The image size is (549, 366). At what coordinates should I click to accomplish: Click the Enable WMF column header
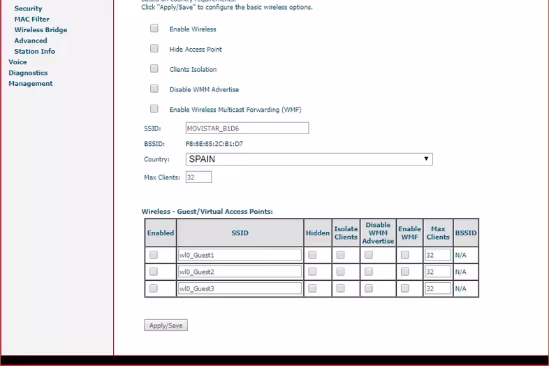[409, 233]
